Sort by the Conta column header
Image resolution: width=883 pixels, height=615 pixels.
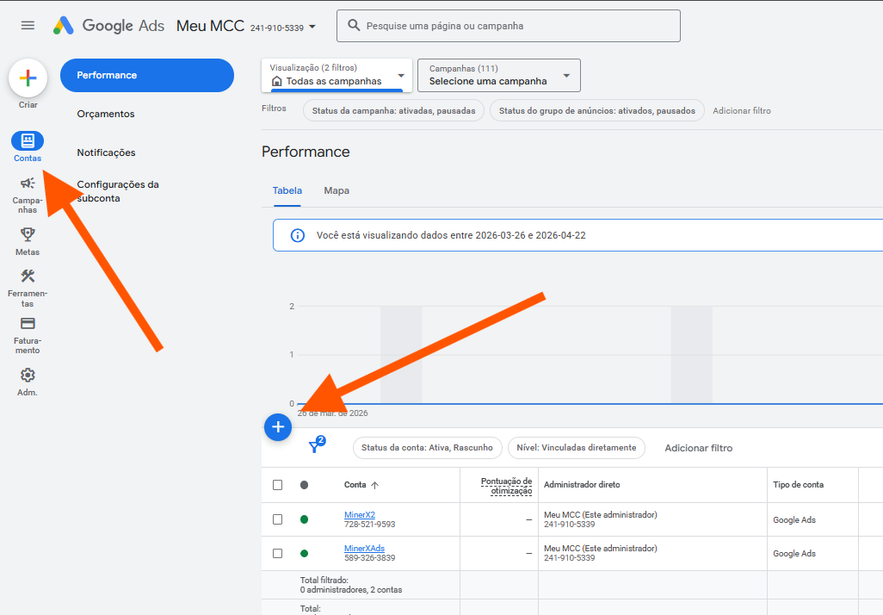[361, 485]
